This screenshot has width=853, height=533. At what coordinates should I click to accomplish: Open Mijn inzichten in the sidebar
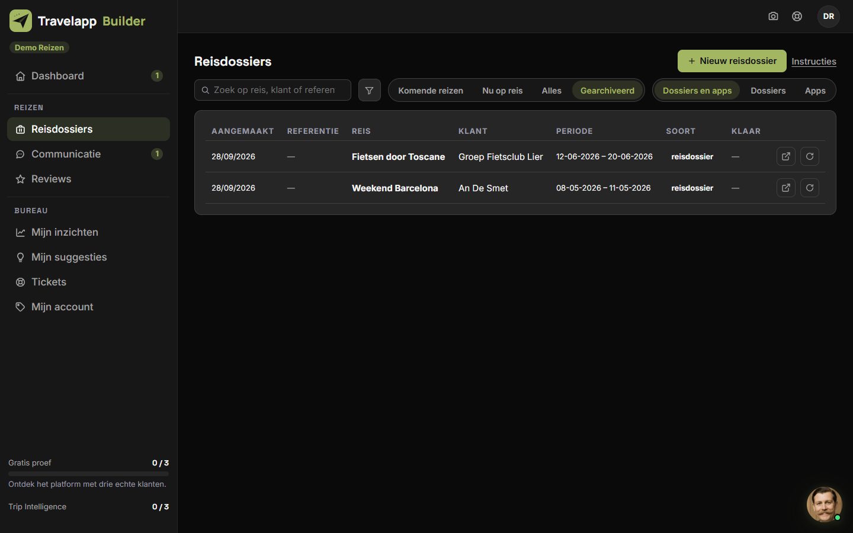point(88,232)
